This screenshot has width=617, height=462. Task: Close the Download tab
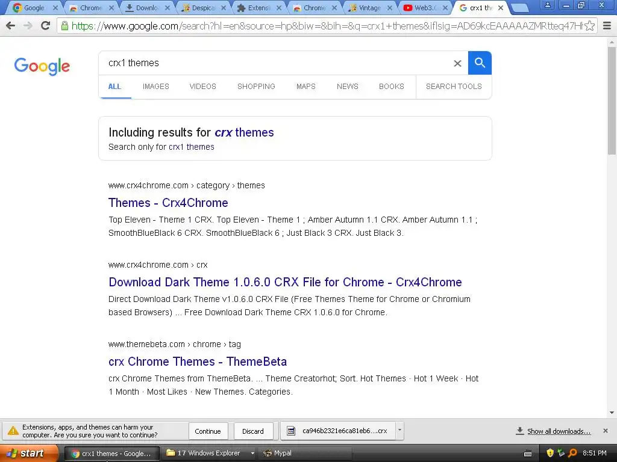168,8
